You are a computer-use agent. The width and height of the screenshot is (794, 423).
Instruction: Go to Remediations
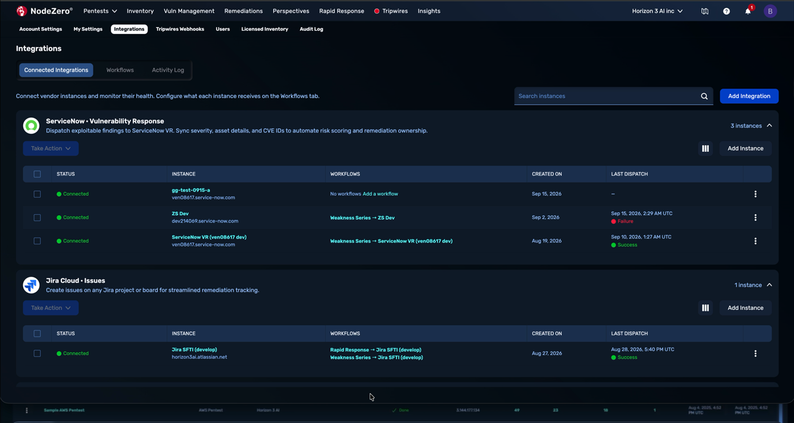(243, 11)
